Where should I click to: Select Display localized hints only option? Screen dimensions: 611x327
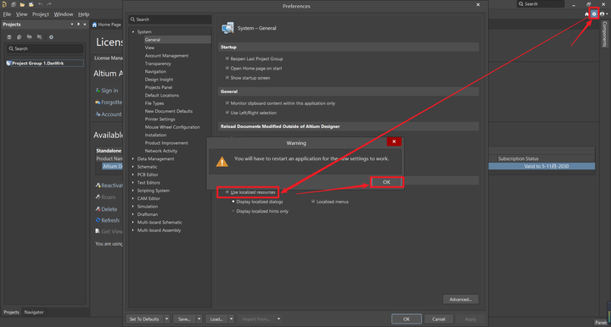click(233, 211)
